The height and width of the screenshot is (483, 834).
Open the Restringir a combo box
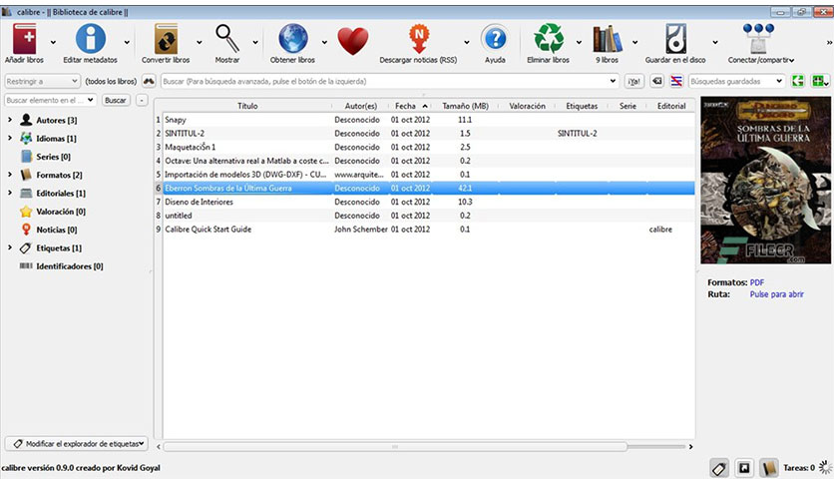[x=43, y=82]
